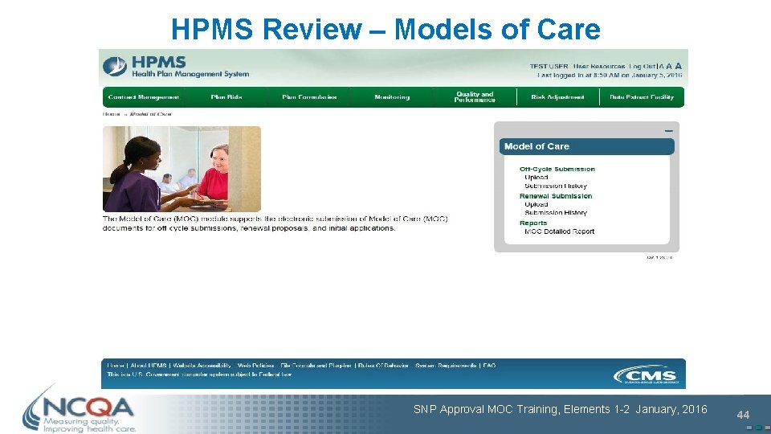Screen dimensions: 771x434
Task: Click the User Resources link
Action: pos(599,67)
